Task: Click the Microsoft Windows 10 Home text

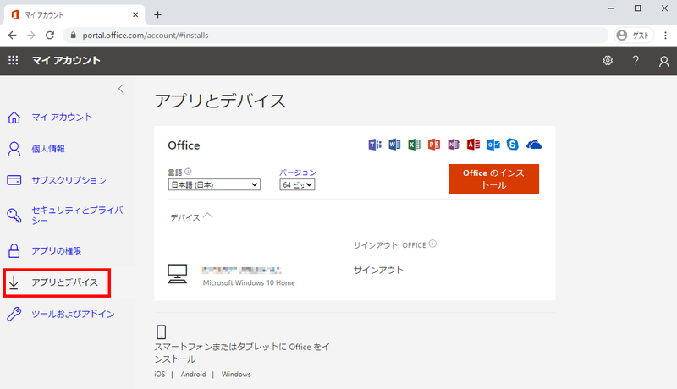Action: (x=249, y=283)
